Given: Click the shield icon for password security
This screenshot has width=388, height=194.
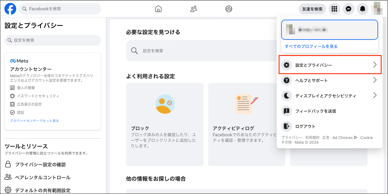Looking at the screenshot, I should [x=12, y=96].
